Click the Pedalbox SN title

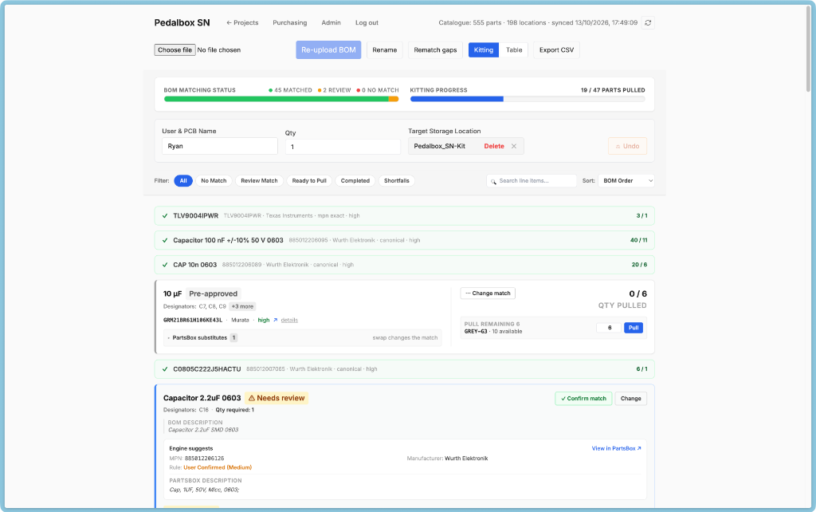182,23
